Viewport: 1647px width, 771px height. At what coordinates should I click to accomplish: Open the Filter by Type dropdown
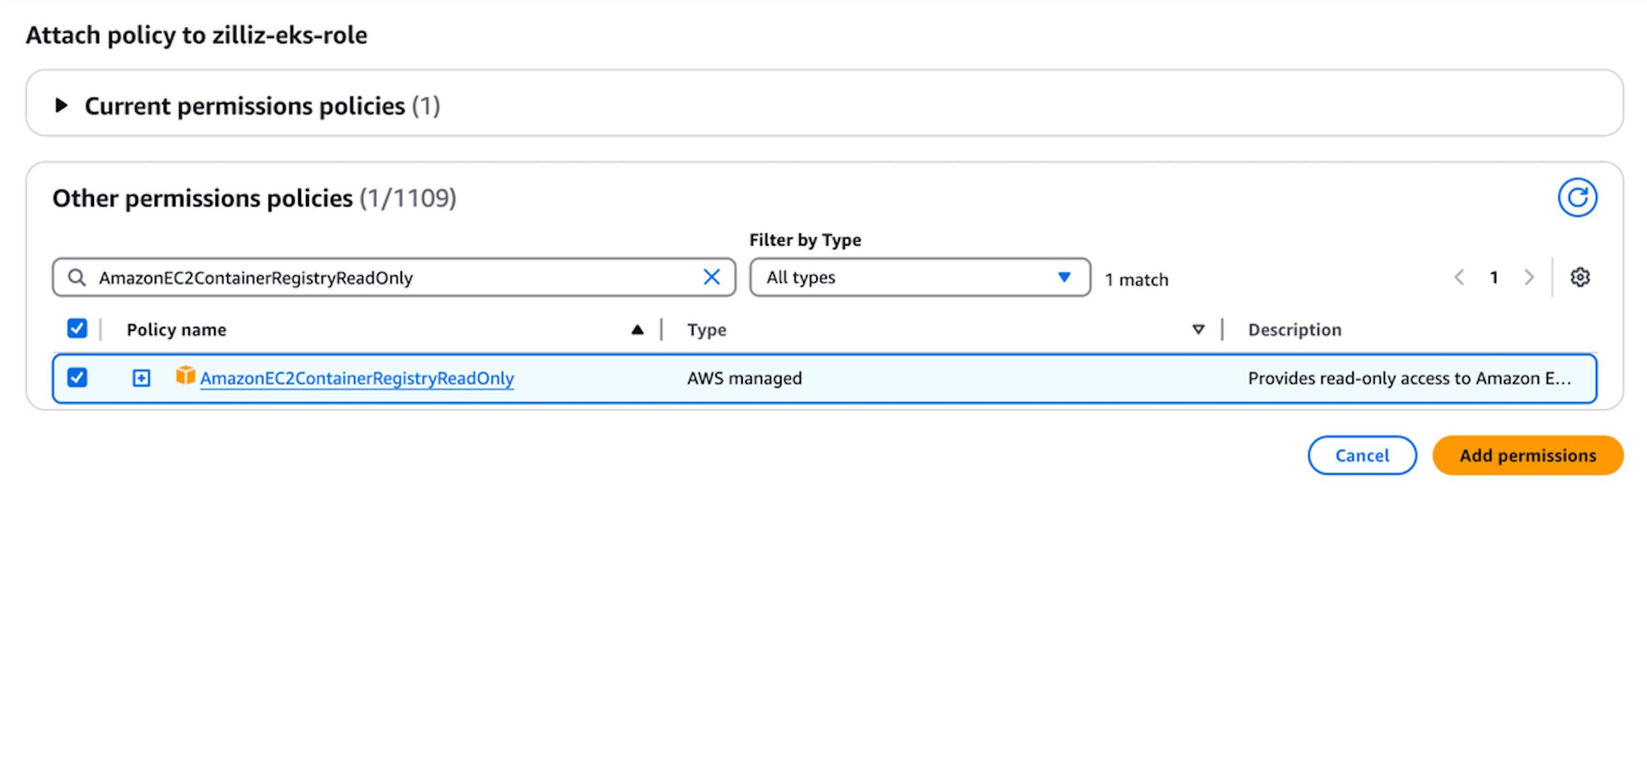pyautogui.click(x=919, y=278)
